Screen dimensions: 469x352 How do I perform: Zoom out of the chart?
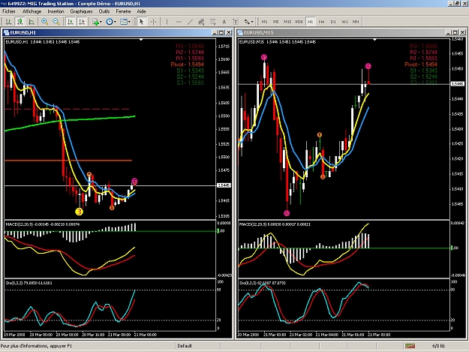[x=56, y=22]
